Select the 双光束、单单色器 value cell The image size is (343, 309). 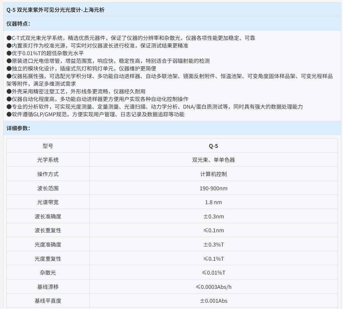point(213,160)
